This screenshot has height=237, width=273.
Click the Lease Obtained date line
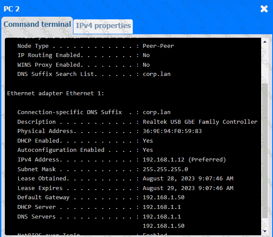(125, 179)
